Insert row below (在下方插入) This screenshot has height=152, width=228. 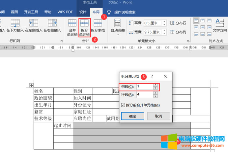tap(15, 26)
